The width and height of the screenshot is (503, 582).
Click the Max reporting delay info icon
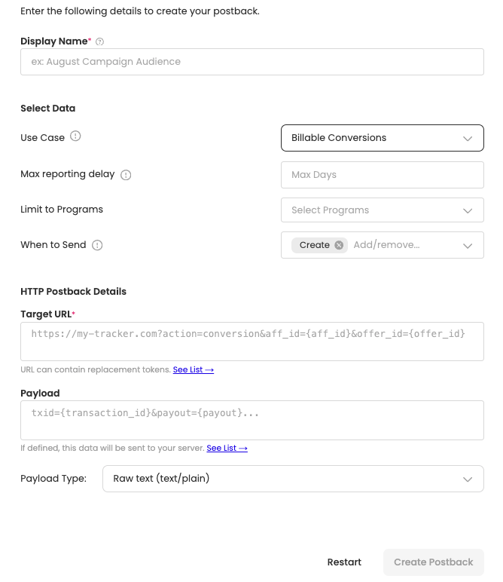[x=126, y=175]
